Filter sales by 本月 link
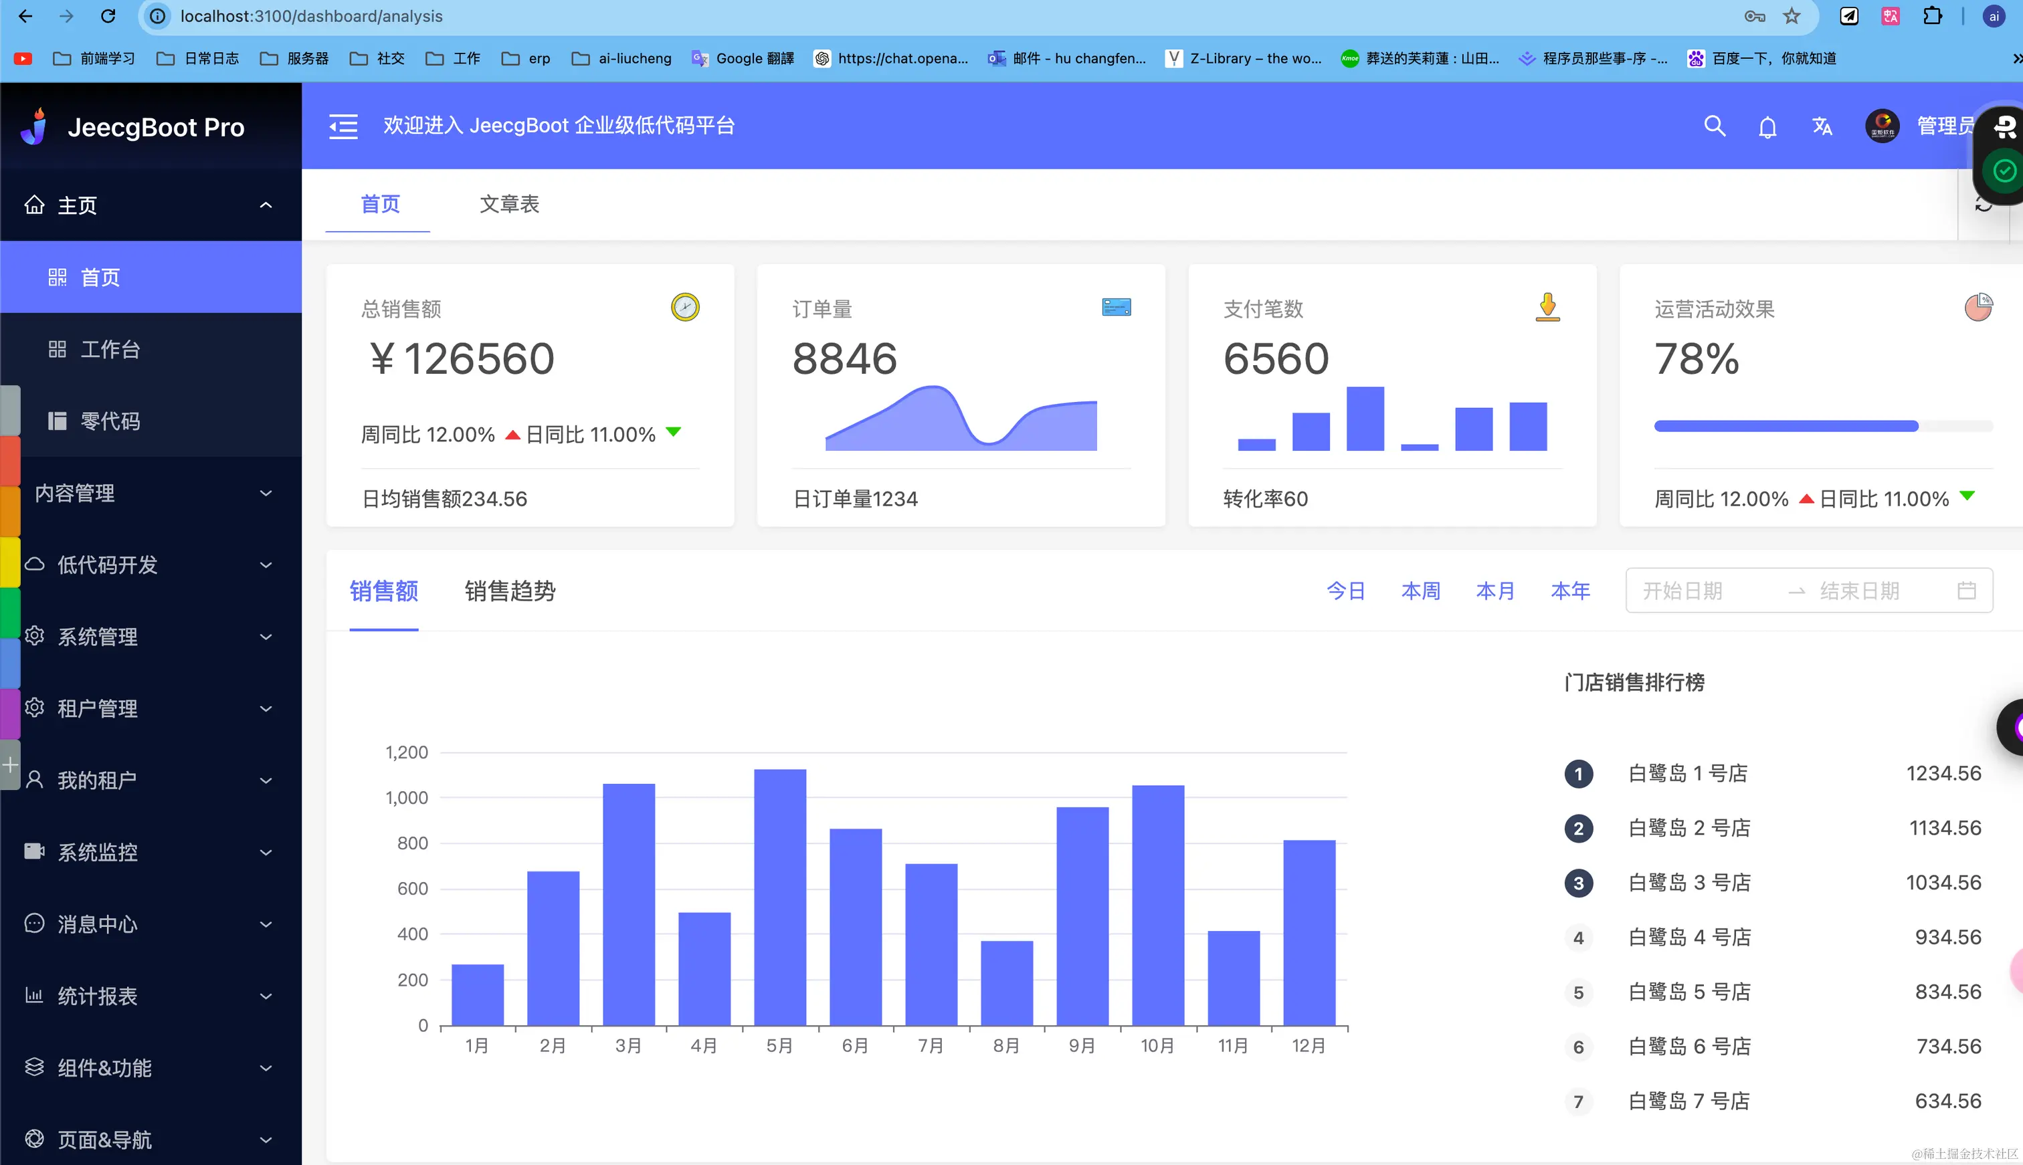 pyautogui.click(x=1495, y=591)
